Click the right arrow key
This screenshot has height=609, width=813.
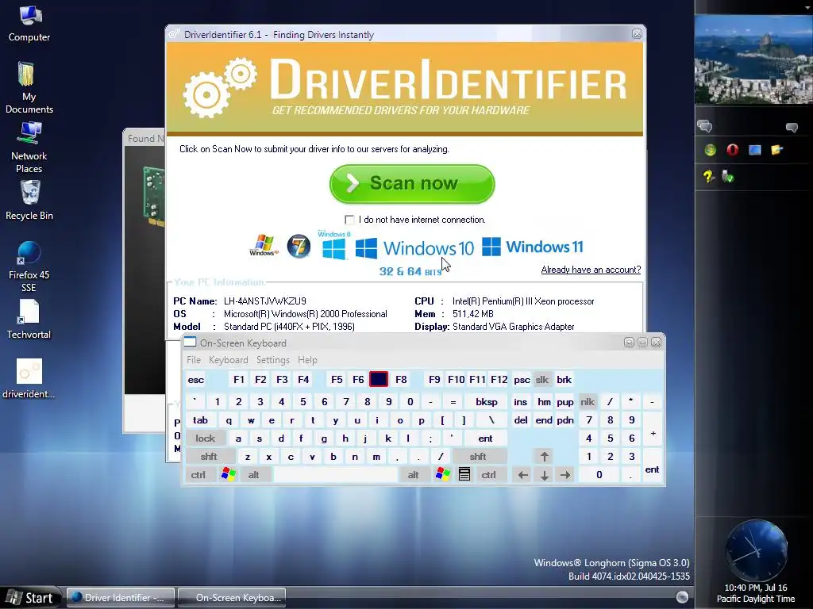[x=565, y=475]
